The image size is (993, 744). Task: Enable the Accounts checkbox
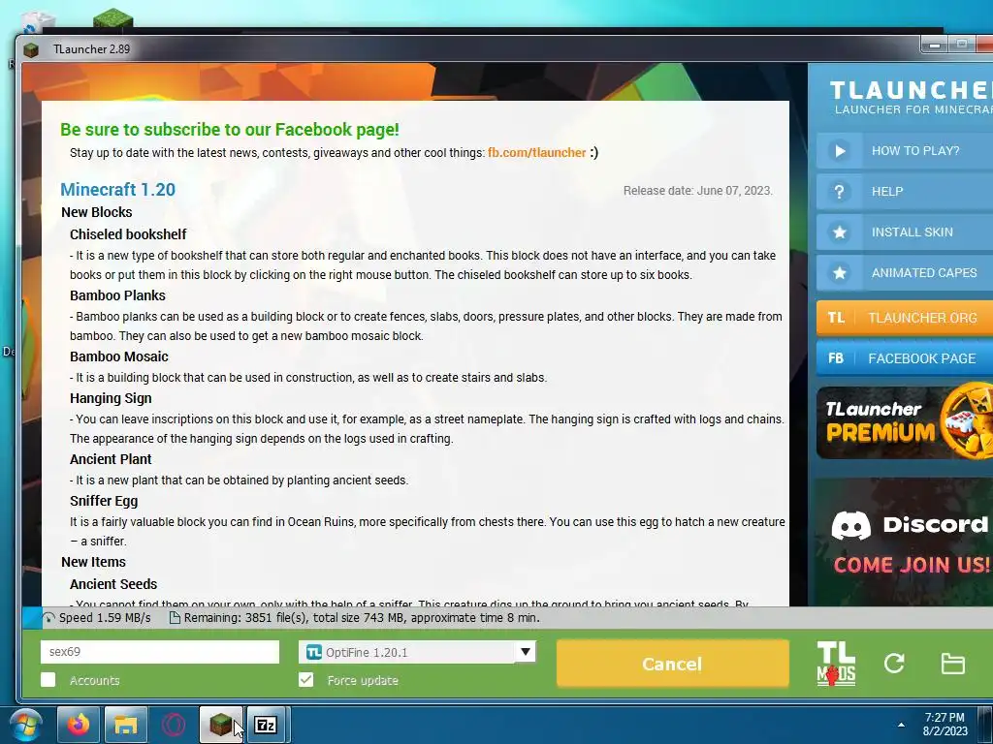(x=48, y=679)
